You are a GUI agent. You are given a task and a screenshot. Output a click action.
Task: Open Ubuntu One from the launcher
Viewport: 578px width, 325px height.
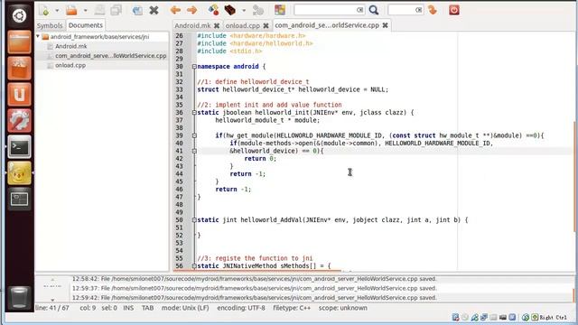tap(19, 94)
